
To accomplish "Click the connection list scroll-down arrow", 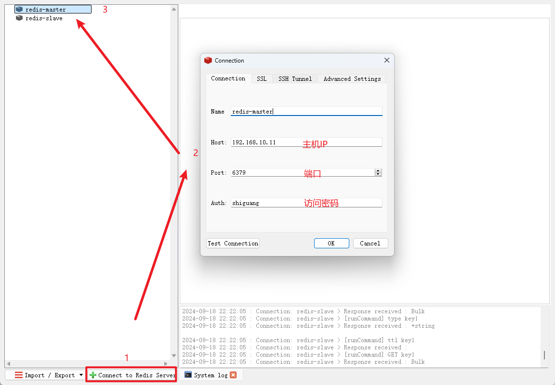I will (x=174, y=356).
